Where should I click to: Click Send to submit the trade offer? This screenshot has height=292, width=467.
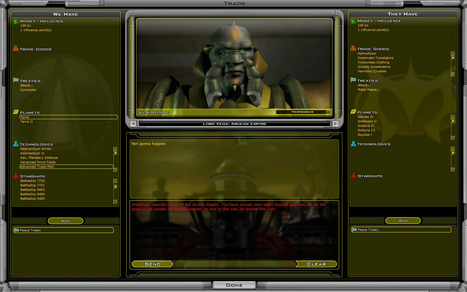click(x=153, y=264)
